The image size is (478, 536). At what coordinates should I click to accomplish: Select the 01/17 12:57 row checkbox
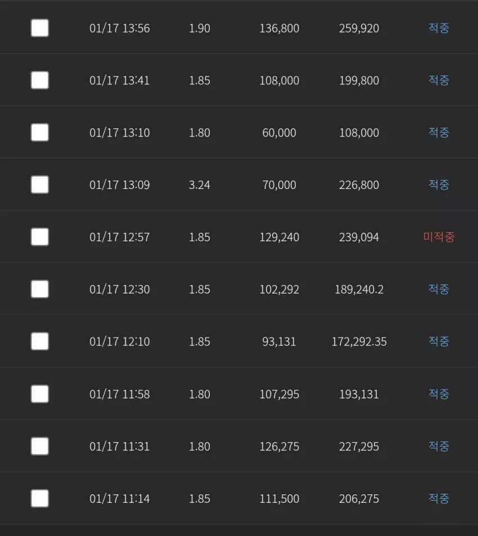pos(39,237)
